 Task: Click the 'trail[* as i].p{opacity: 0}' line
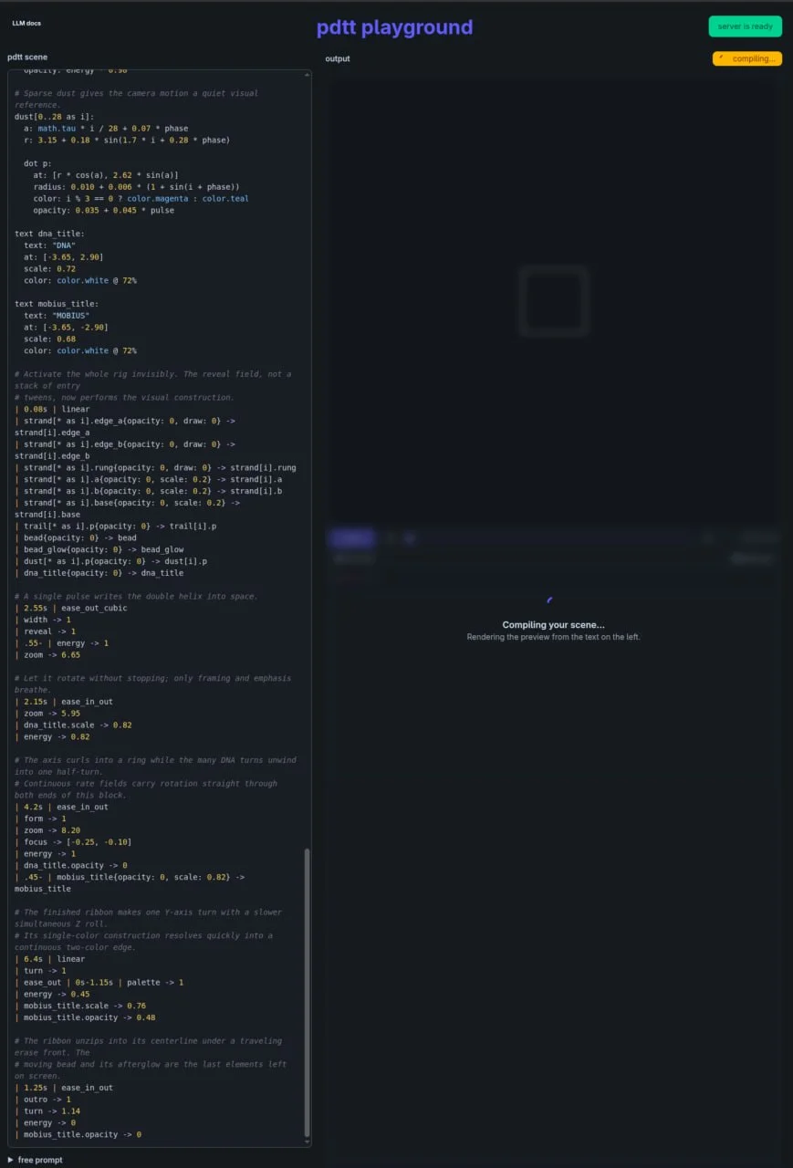114,527
